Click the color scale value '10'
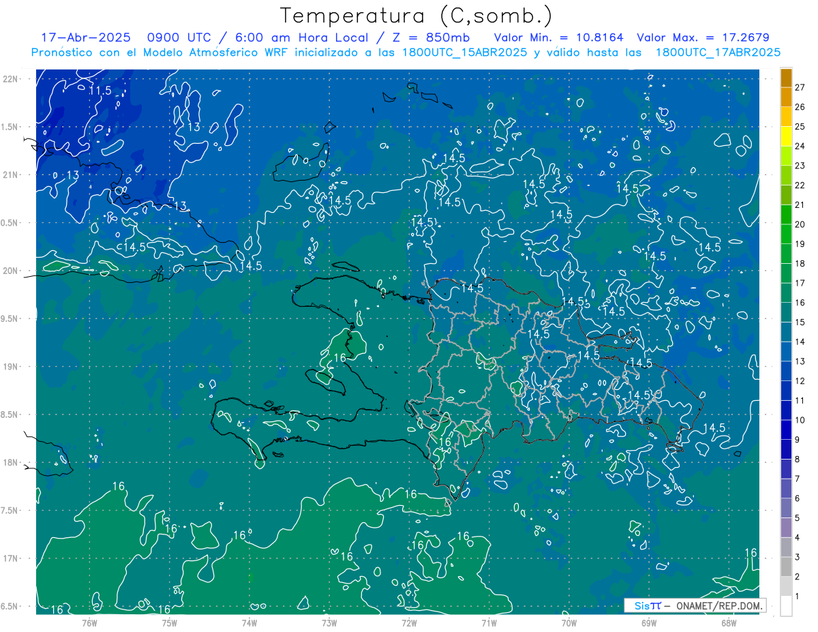The height and width of the screenshot is (632, 818). coord(801,420)
